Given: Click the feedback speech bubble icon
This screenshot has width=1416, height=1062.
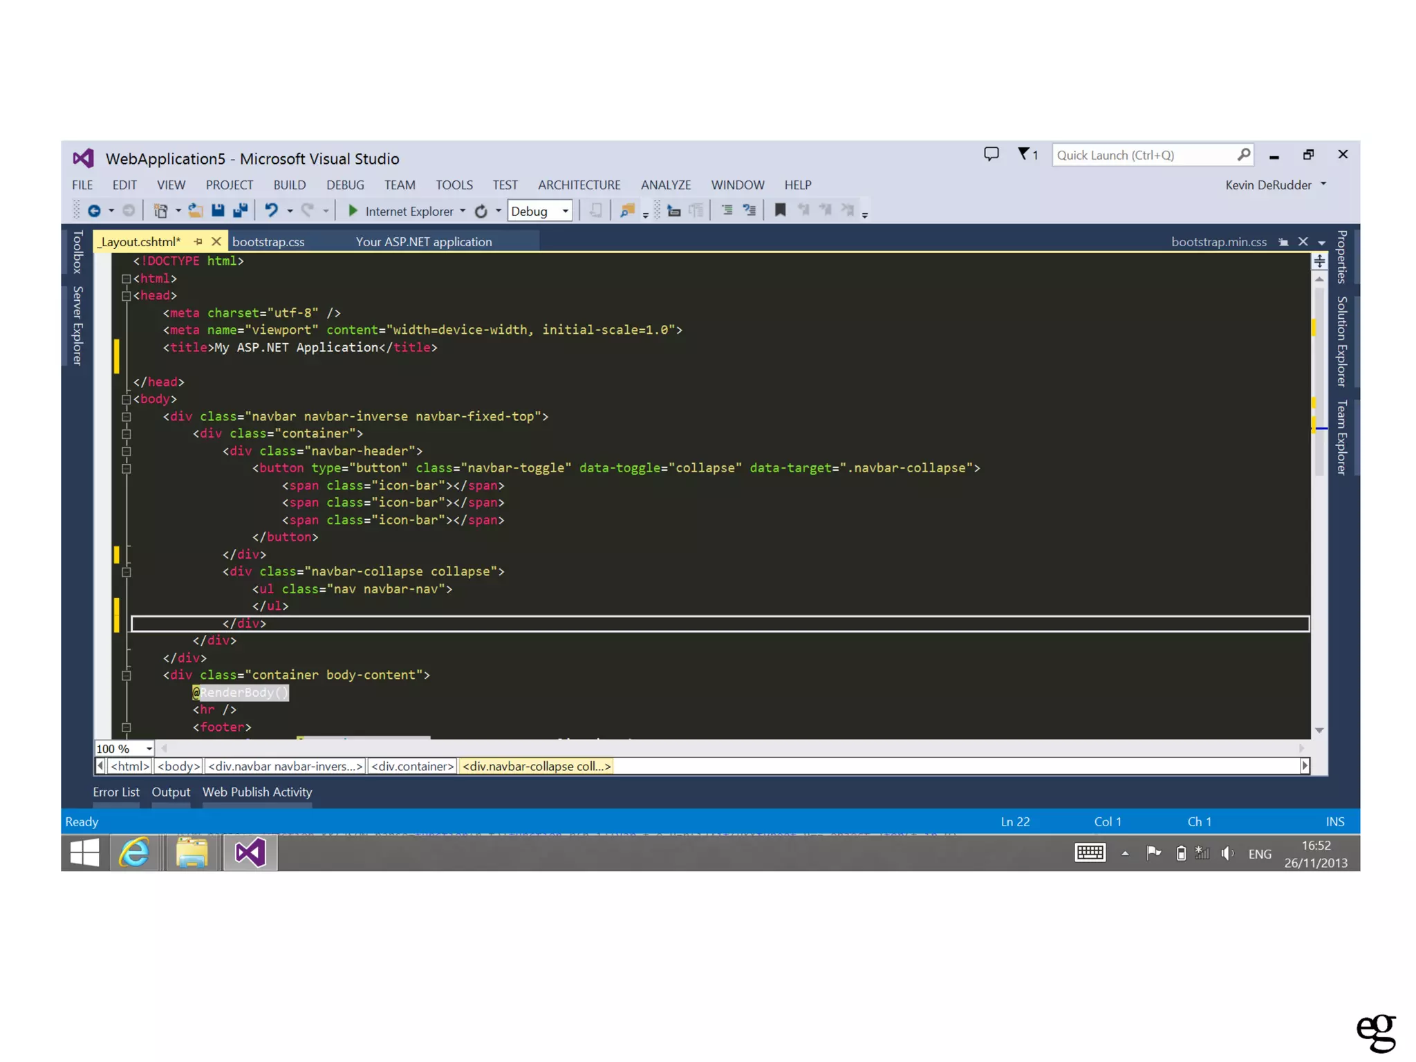Looking at the screenshot, I should pos(991,154).
